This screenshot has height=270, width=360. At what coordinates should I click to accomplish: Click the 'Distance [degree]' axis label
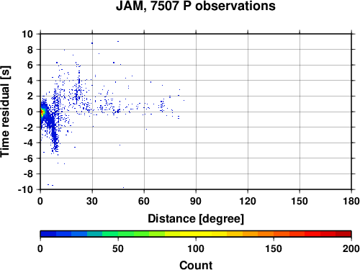click(196, 219)
